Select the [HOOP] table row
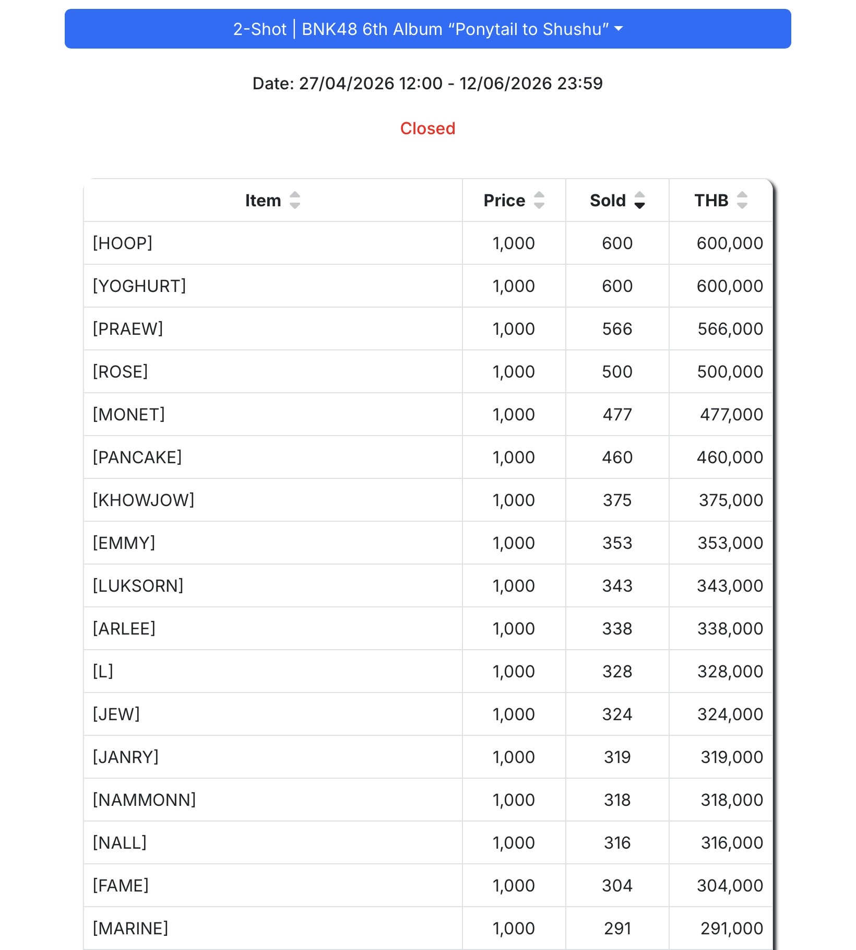Image resolution: width=856 pixels, height=950 pixels. 428,243
